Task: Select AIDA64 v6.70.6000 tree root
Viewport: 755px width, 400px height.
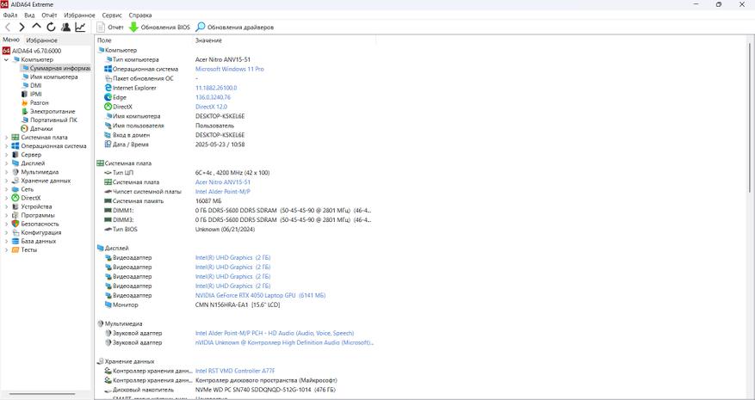Action: click(32, 51)
